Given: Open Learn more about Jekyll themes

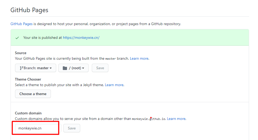Looking at the screenshot, I should click(x=114, y=85).
